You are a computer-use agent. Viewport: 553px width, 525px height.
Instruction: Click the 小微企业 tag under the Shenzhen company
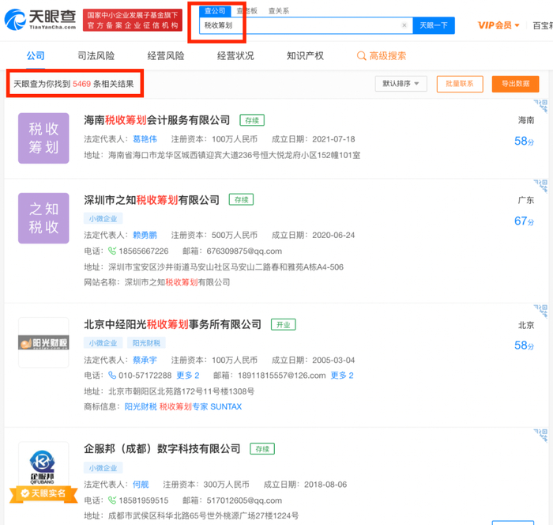tap(103, 218)
